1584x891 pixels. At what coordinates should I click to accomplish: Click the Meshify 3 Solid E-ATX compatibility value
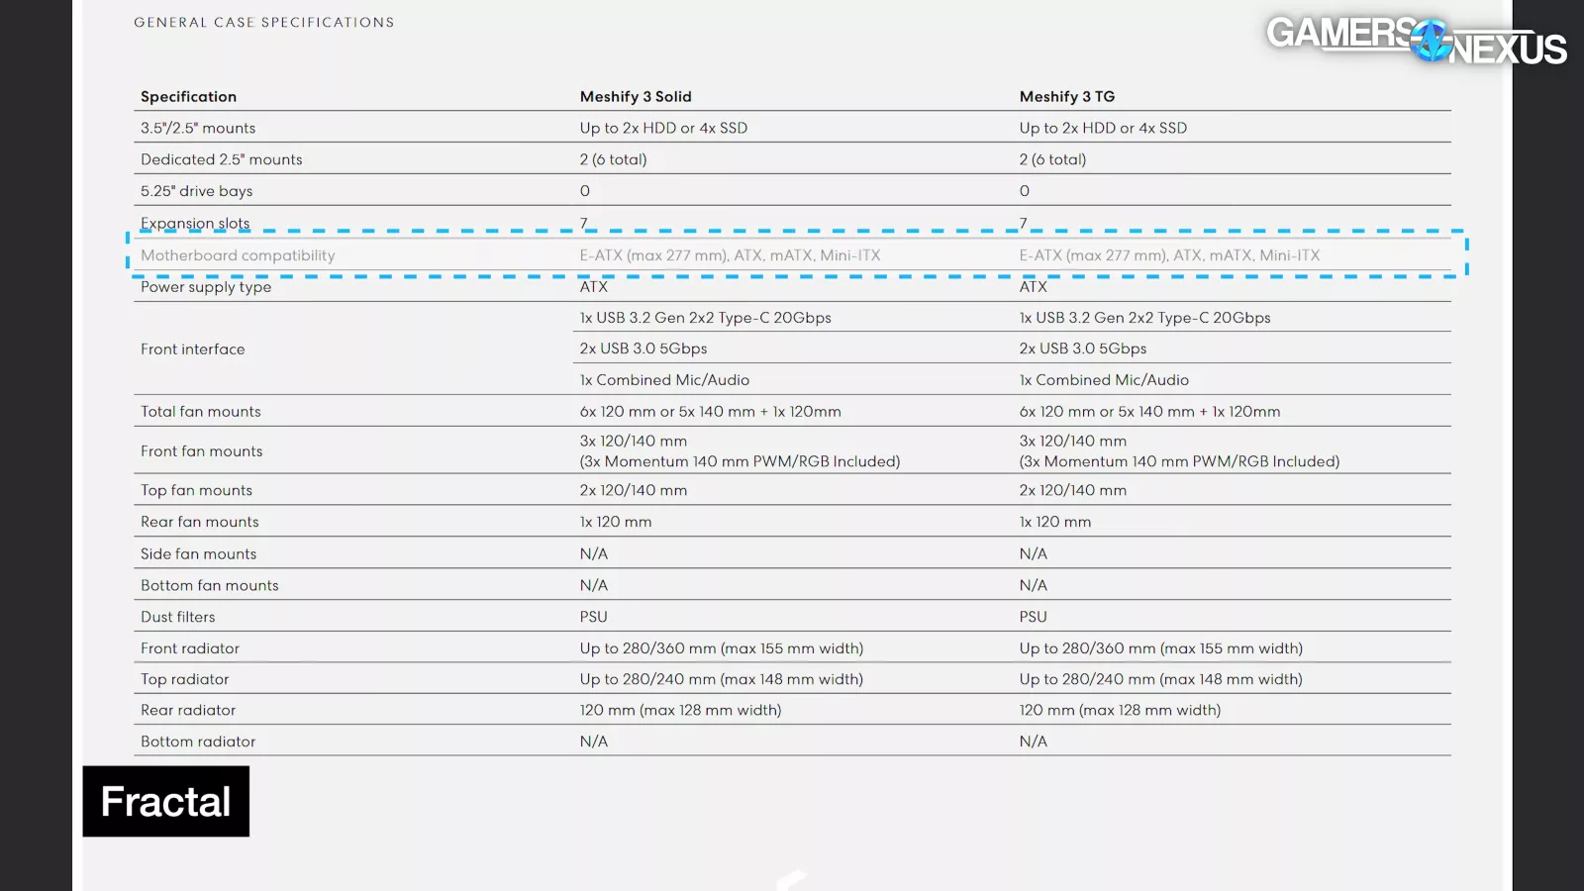point(730,255)
